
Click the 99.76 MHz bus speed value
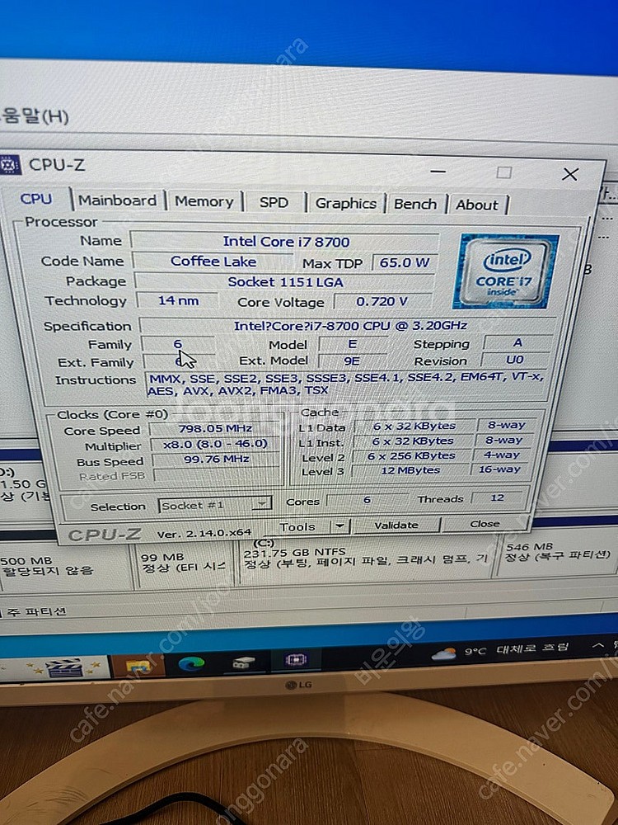pyautogui.click(x=216, y=459)
